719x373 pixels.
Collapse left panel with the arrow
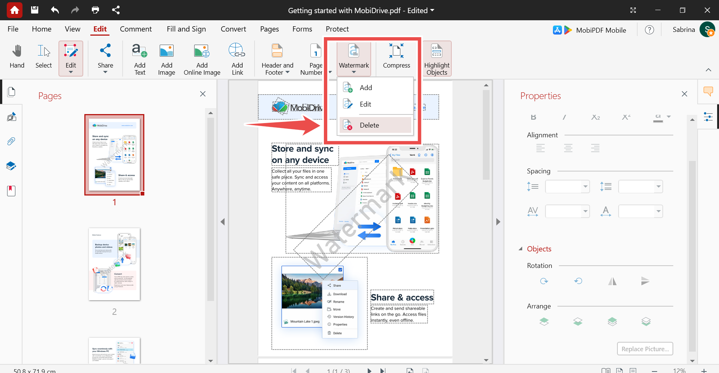coord(223,222)
